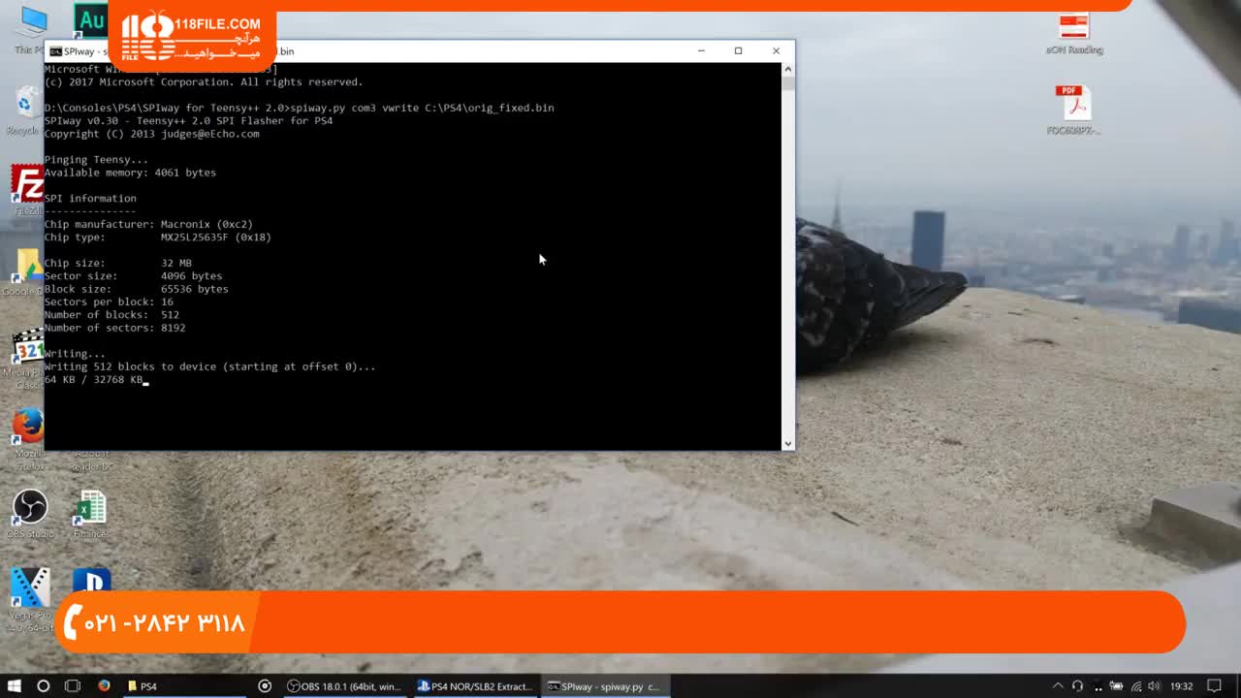Click the console scrollbar up arrow

point(787,69)
